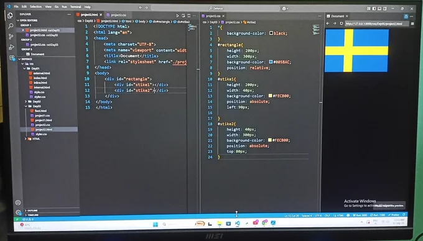This screenshot has height=241, width=423.
Task: Open Windows Start menu
Action: [156, 224]
